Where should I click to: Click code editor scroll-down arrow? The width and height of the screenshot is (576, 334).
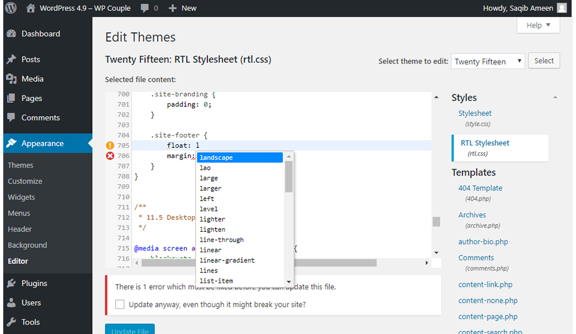click(x=436, y=253)
